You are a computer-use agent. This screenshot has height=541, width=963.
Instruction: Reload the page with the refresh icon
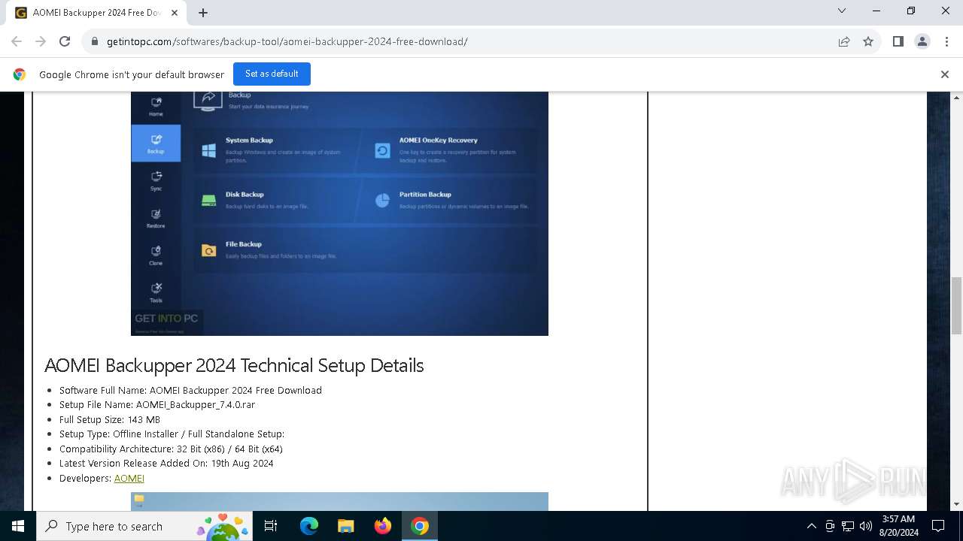pyautogui.click(x=65, y=41)
